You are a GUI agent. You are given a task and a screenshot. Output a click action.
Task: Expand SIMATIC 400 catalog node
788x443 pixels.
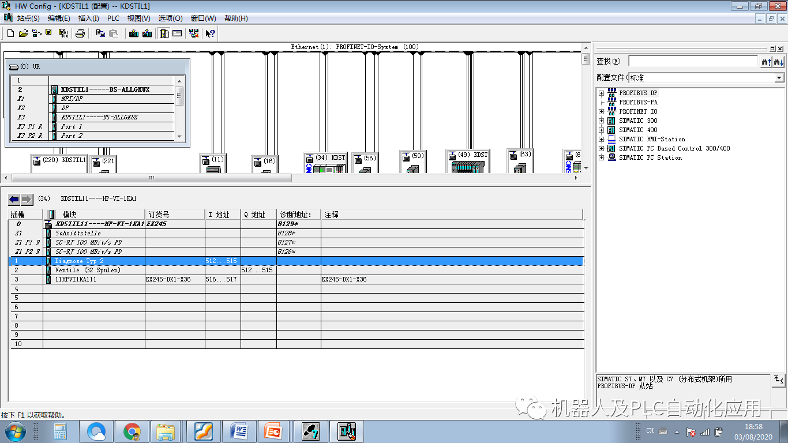tap(602, 130)
